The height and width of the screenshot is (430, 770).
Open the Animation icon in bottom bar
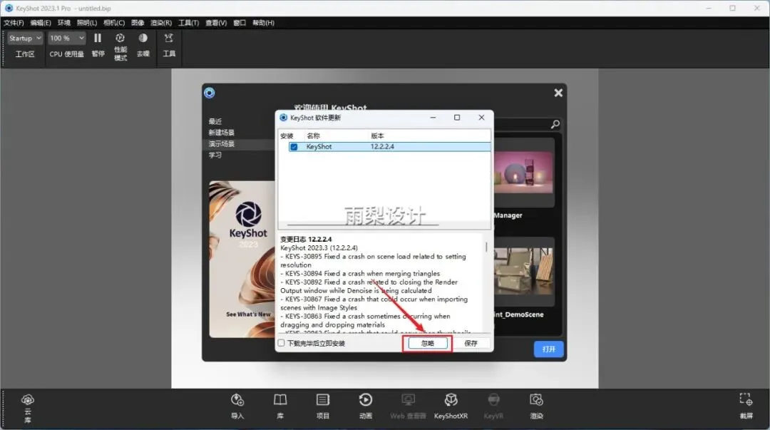coord(365,399)
